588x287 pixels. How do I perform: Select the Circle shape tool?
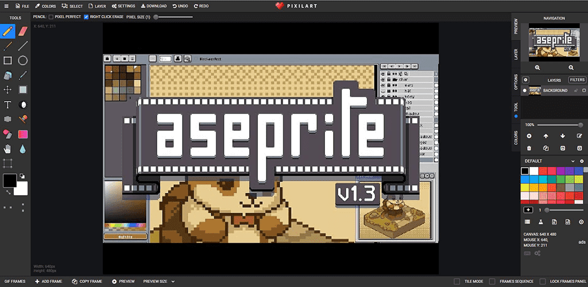point(23,60)
